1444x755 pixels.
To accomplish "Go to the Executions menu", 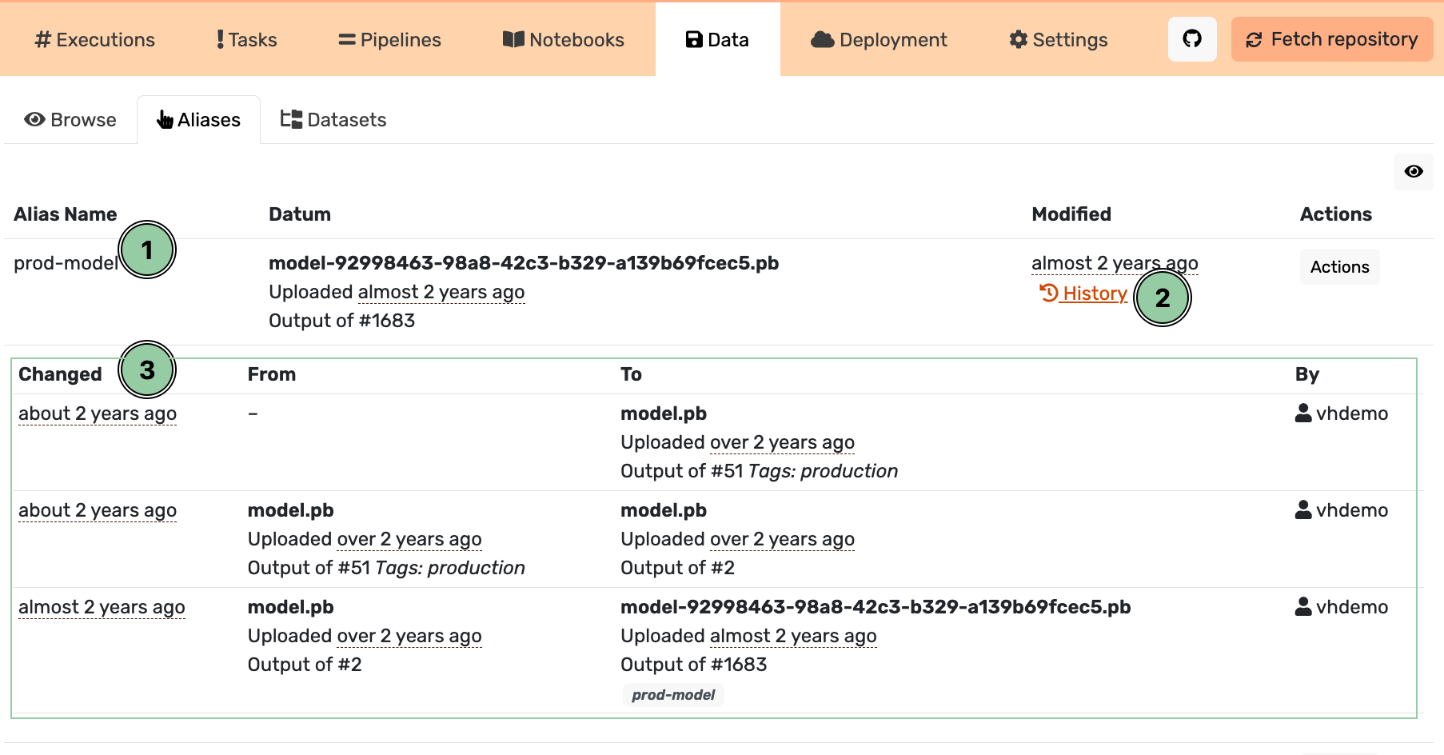I will tap(95, 40).
